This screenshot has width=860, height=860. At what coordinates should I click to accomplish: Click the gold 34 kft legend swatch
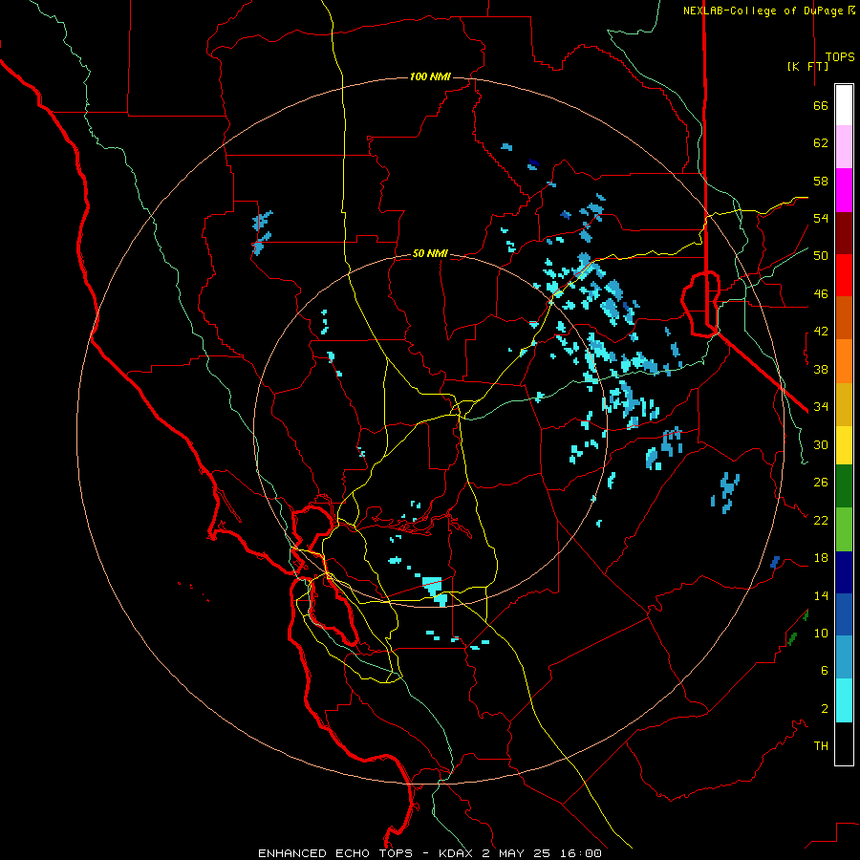(x=844, y=404)
